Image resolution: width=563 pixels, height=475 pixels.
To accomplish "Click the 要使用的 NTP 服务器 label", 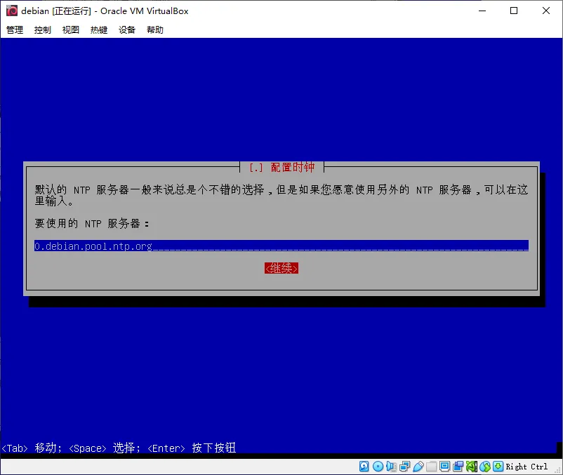I will pos(92,224).
